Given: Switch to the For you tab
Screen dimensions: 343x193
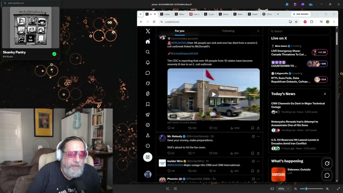Looking at the screenshot, I should click(180, 31).
